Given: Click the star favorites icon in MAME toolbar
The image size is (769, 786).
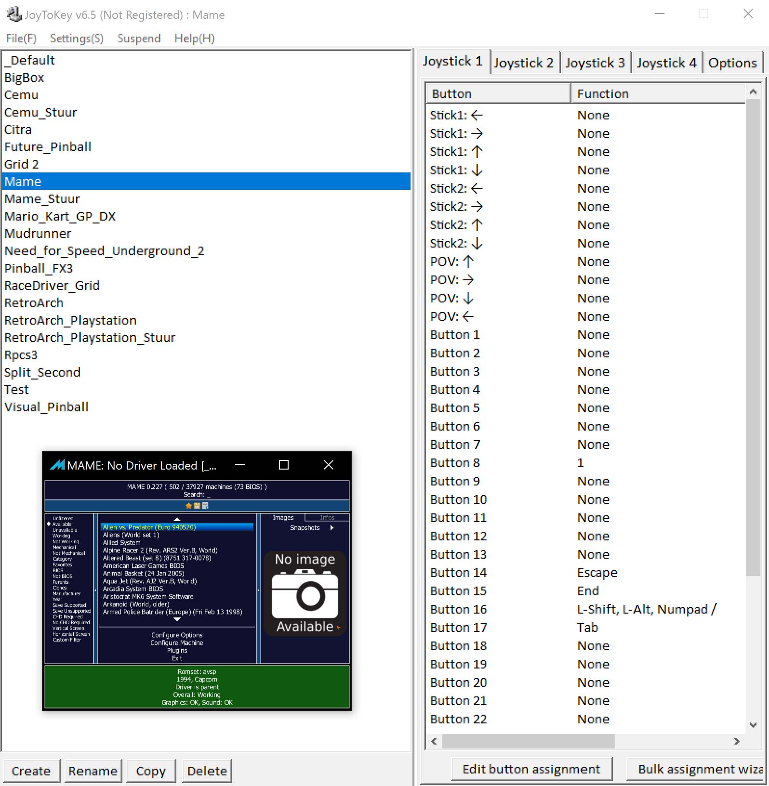Looking at the screenshot, I should (188, 506).
